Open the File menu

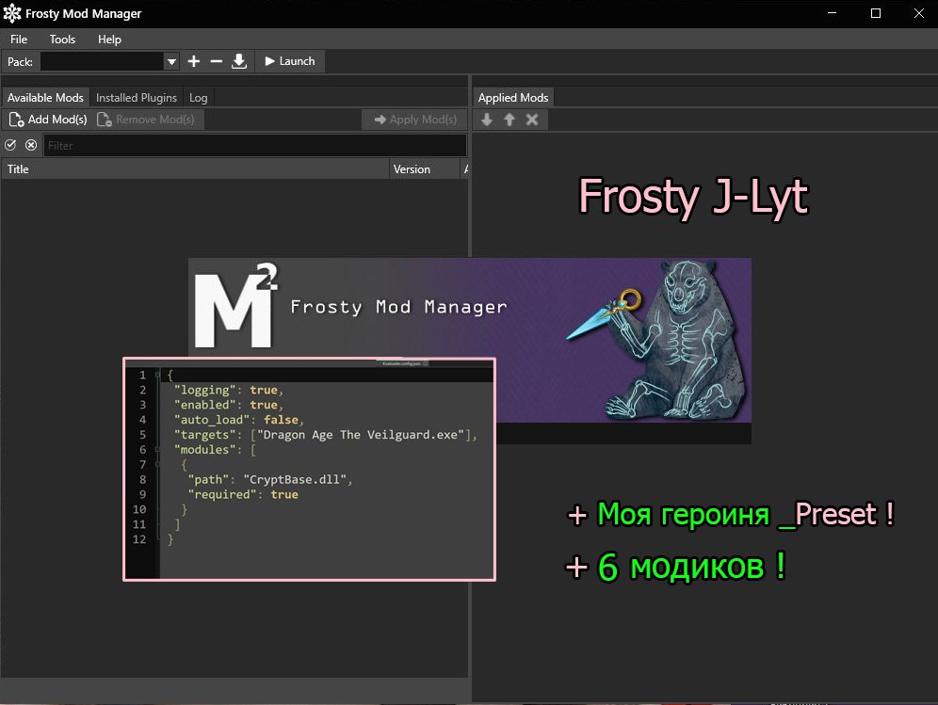point(19,40)
